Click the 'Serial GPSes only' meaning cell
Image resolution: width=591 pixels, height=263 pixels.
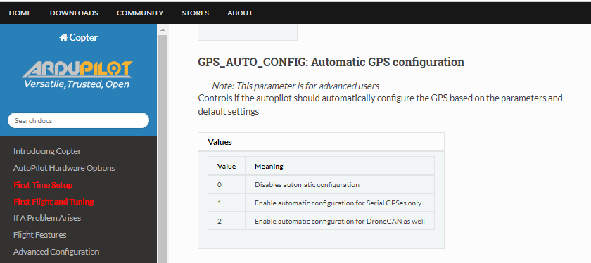click(340, 203)
